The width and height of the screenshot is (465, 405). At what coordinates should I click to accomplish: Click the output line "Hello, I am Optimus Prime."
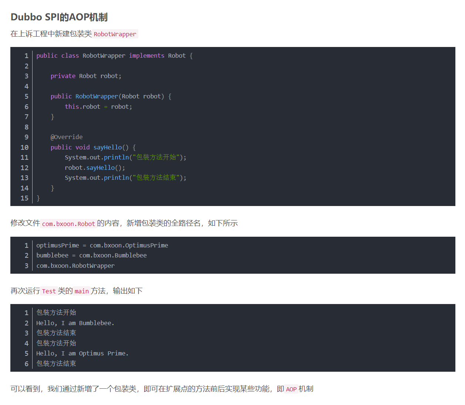82,353
